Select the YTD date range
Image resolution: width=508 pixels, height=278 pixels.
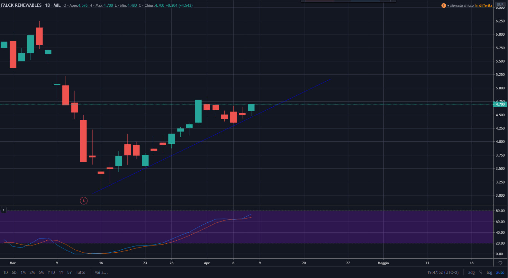point(51,273)
